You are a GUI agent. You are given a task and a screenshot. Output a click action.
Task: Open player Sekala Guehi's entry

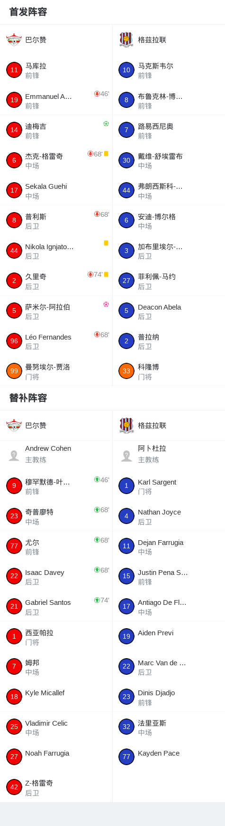pos(56,190)
